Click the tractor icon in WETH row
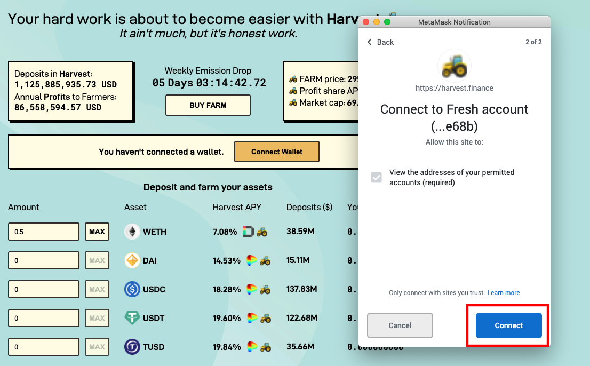 coord(262,232)
